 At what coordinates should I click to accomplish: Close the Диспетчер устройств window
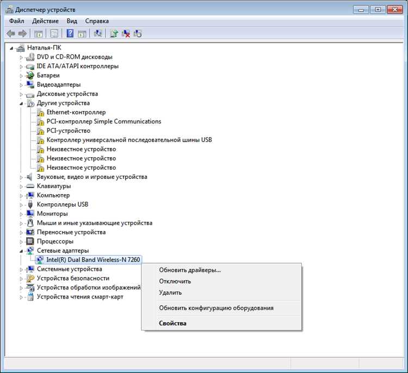(395, 10)
